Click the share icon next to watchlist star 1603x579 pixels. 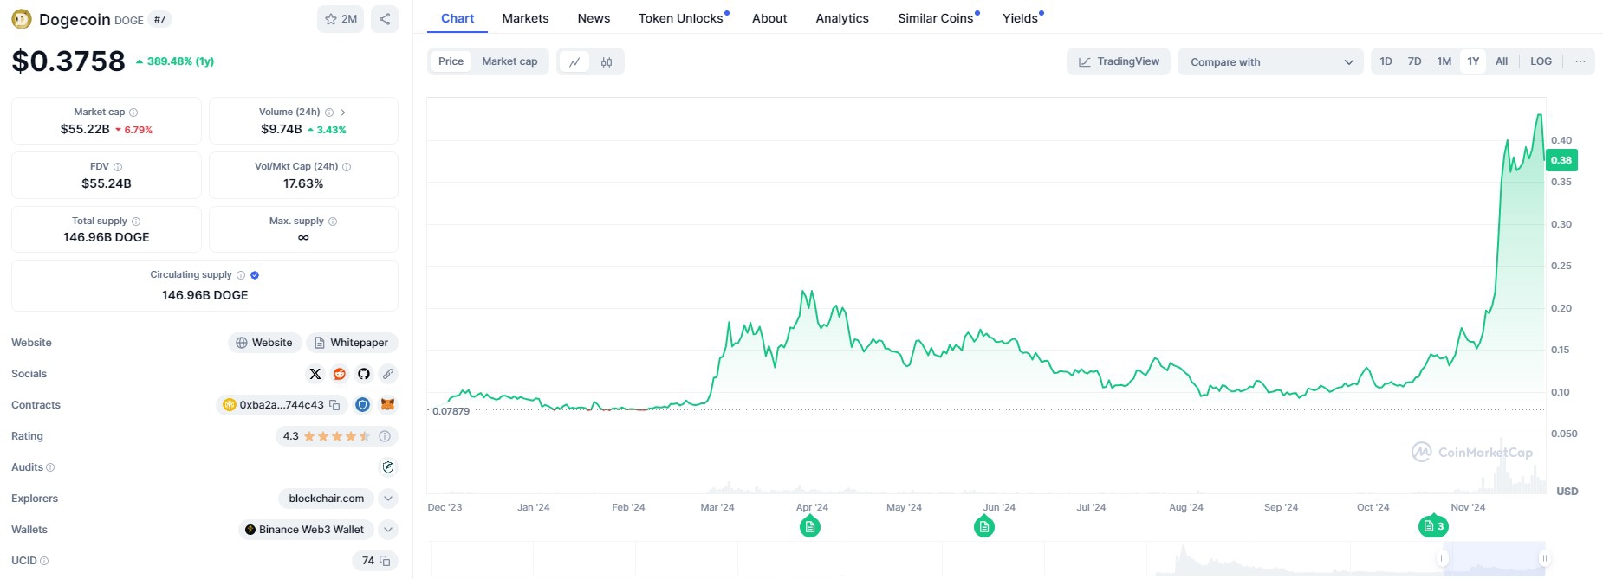385,19
